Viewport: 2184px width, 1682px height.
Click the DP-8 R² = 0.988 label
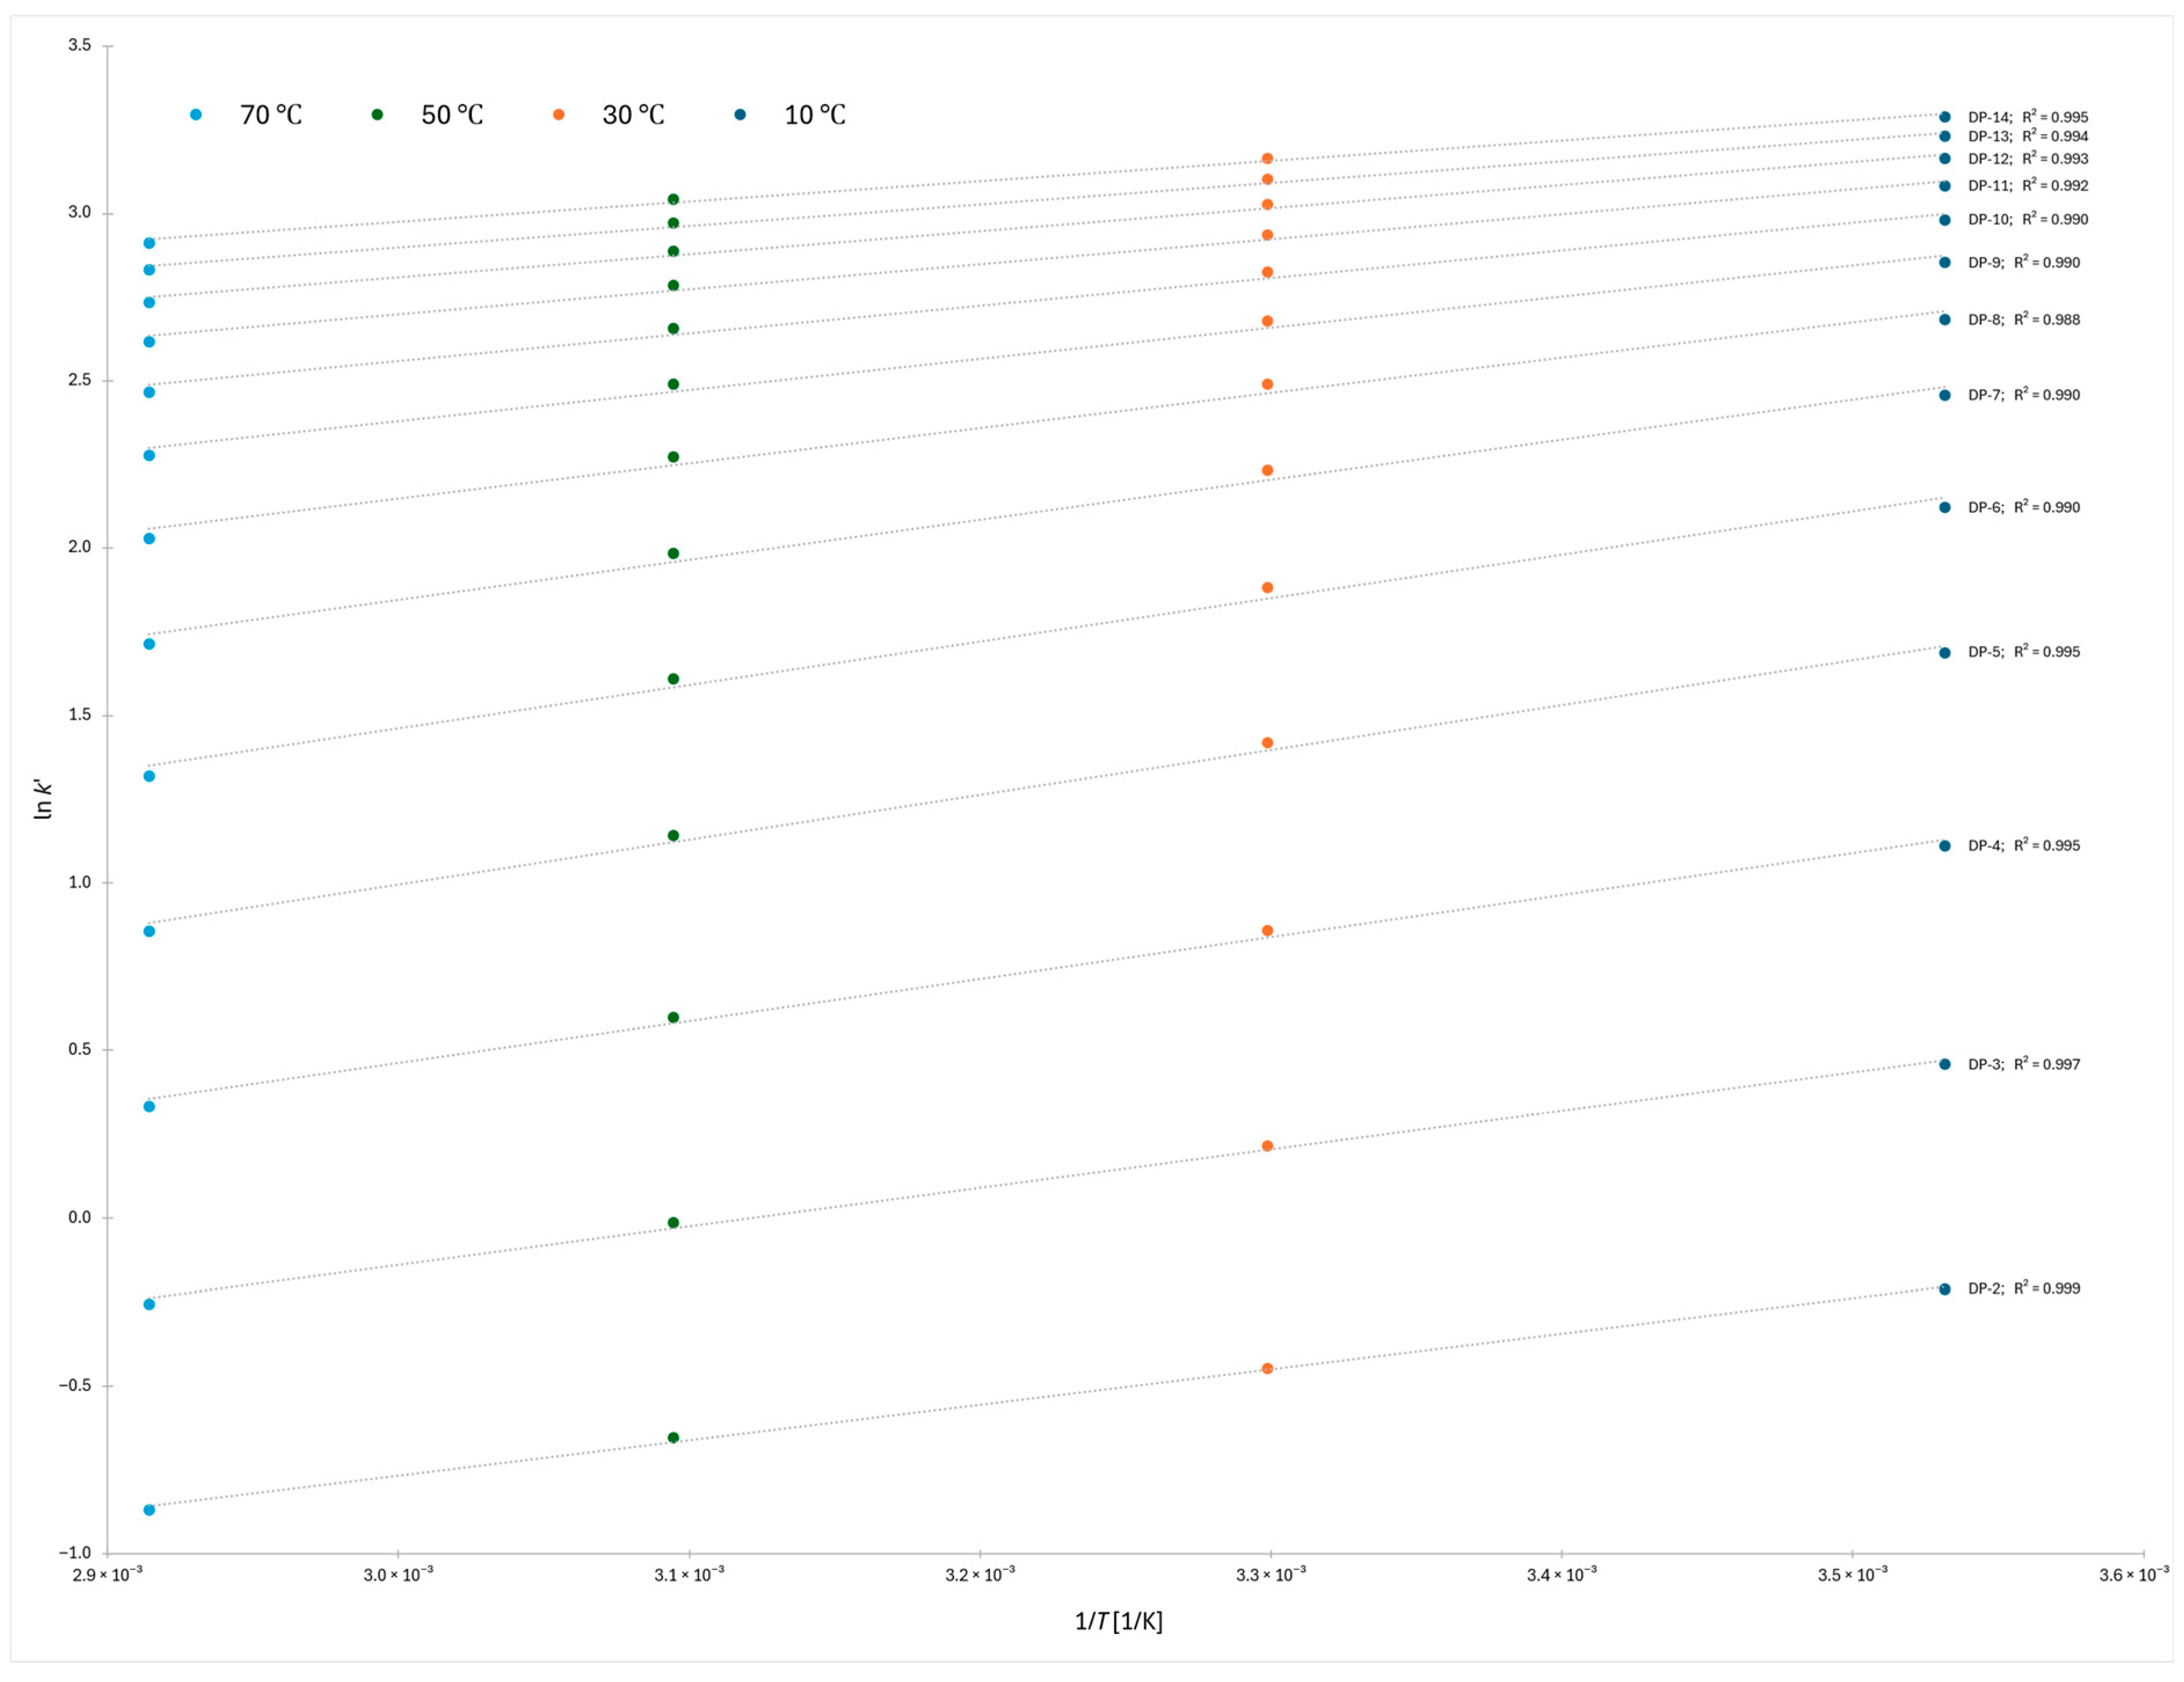tap(2023, 320)
